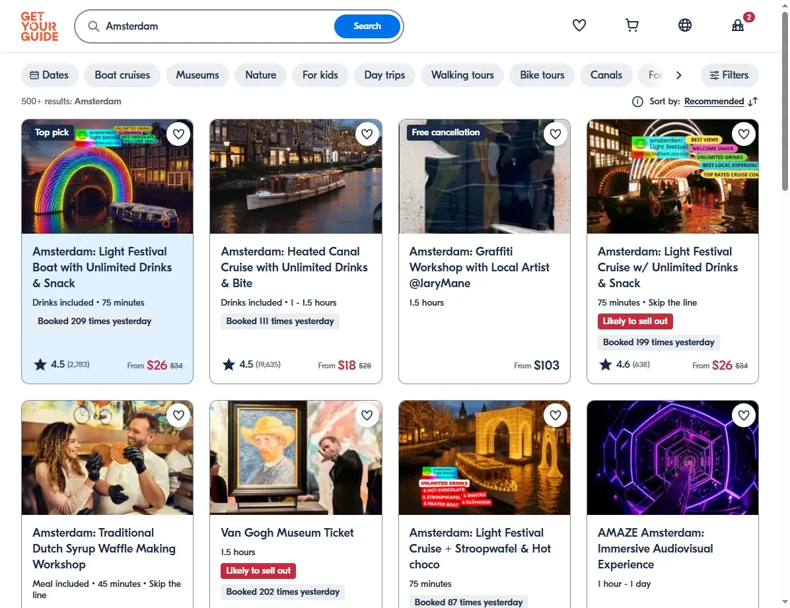The width and height of the screenshot is (790, 608).
Task: Click Booked 199 times yesterday label
Action: coord(659,343)
